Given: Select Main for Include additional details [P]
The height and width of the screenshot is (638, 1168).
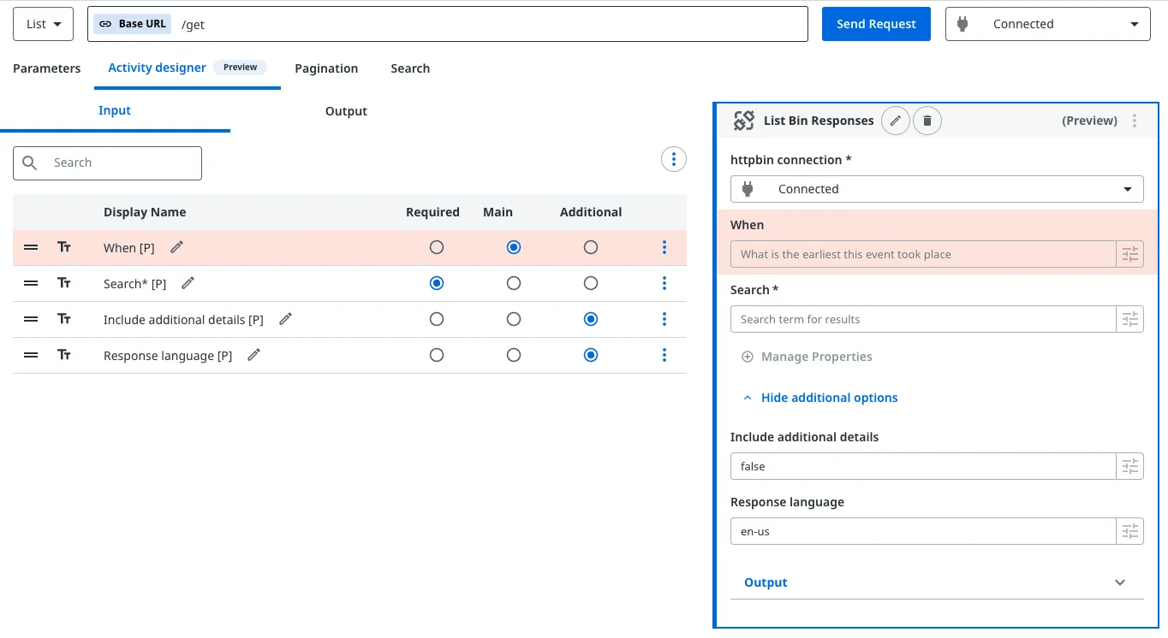Looking at the screenshot, I should tap(514, 319).
